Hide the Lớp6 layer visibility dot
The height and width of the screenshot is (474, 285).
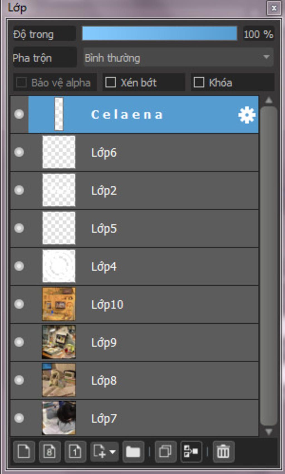pyautogui.click(x=19, y=152)
